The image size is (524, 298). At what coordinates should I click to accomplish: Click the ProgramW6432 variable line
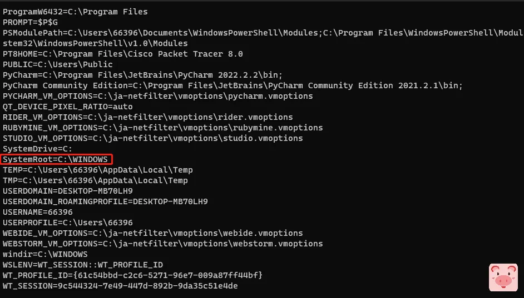(x=75, y=12)
